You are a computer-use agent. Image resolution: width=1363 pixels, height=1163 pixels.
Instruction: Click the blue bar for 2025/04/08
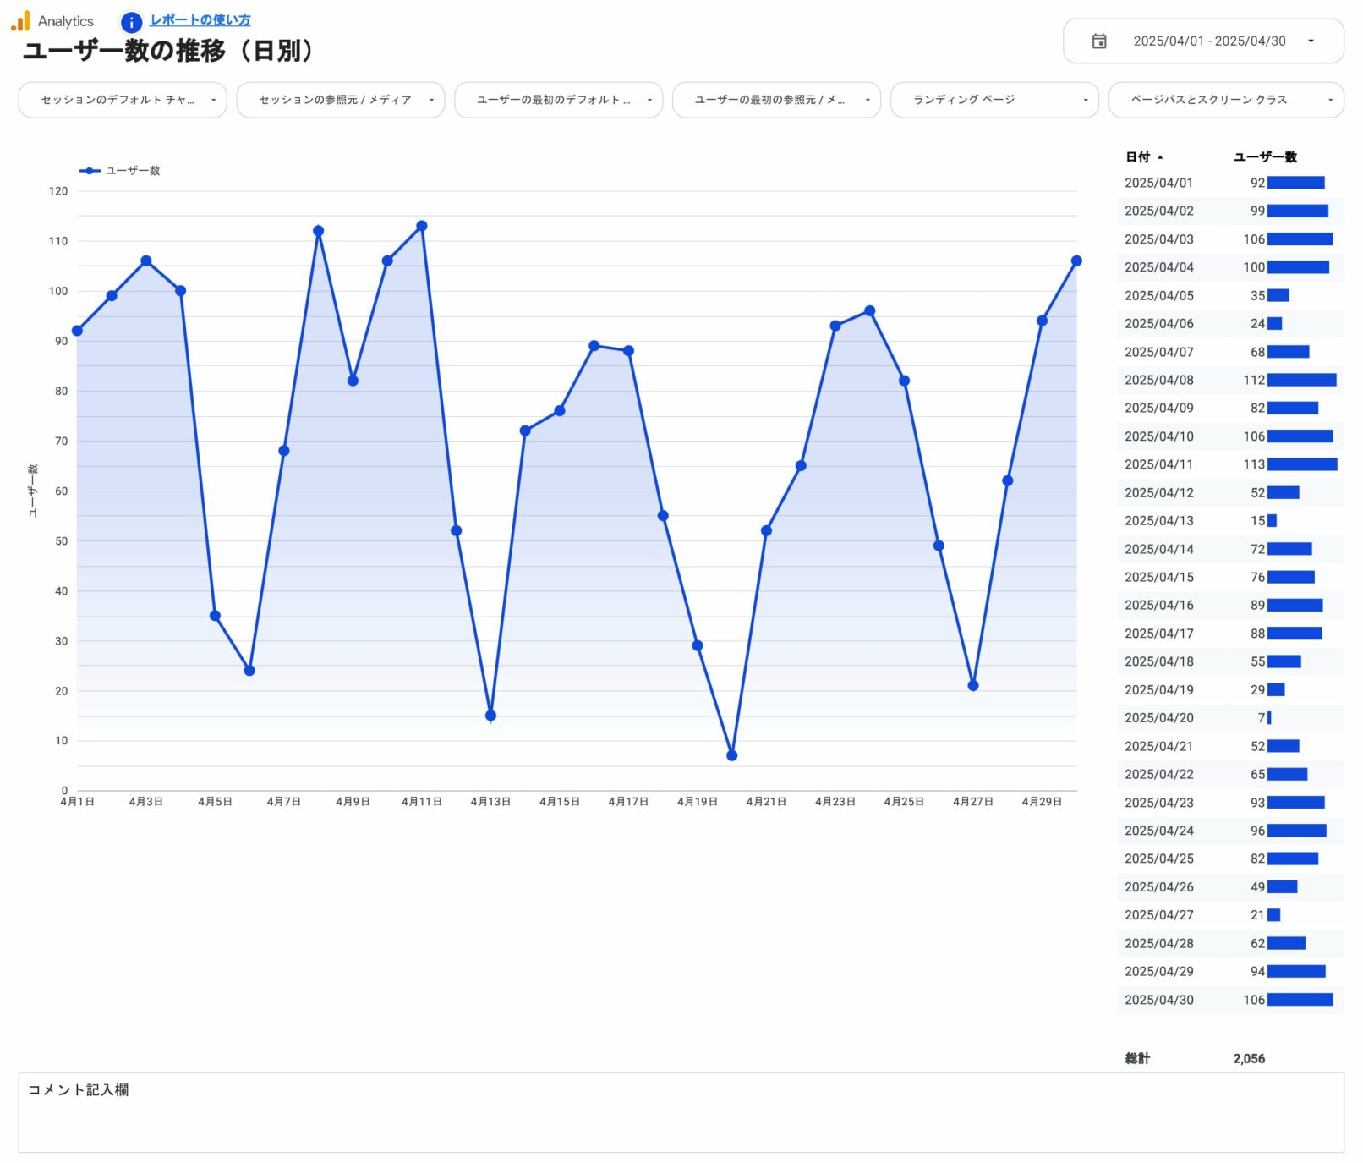click(1300, 380)
